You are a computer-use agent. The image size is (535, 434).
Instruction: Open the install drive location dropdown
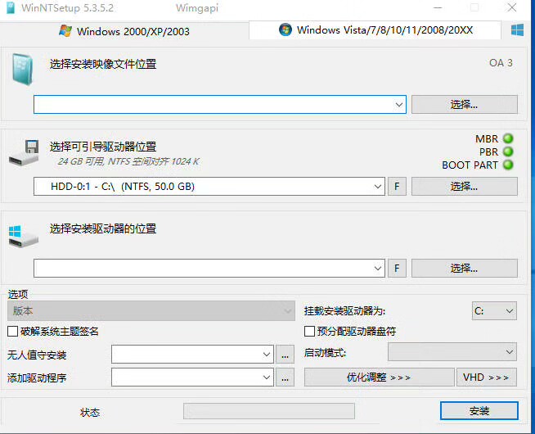click(x=377, y=269)
